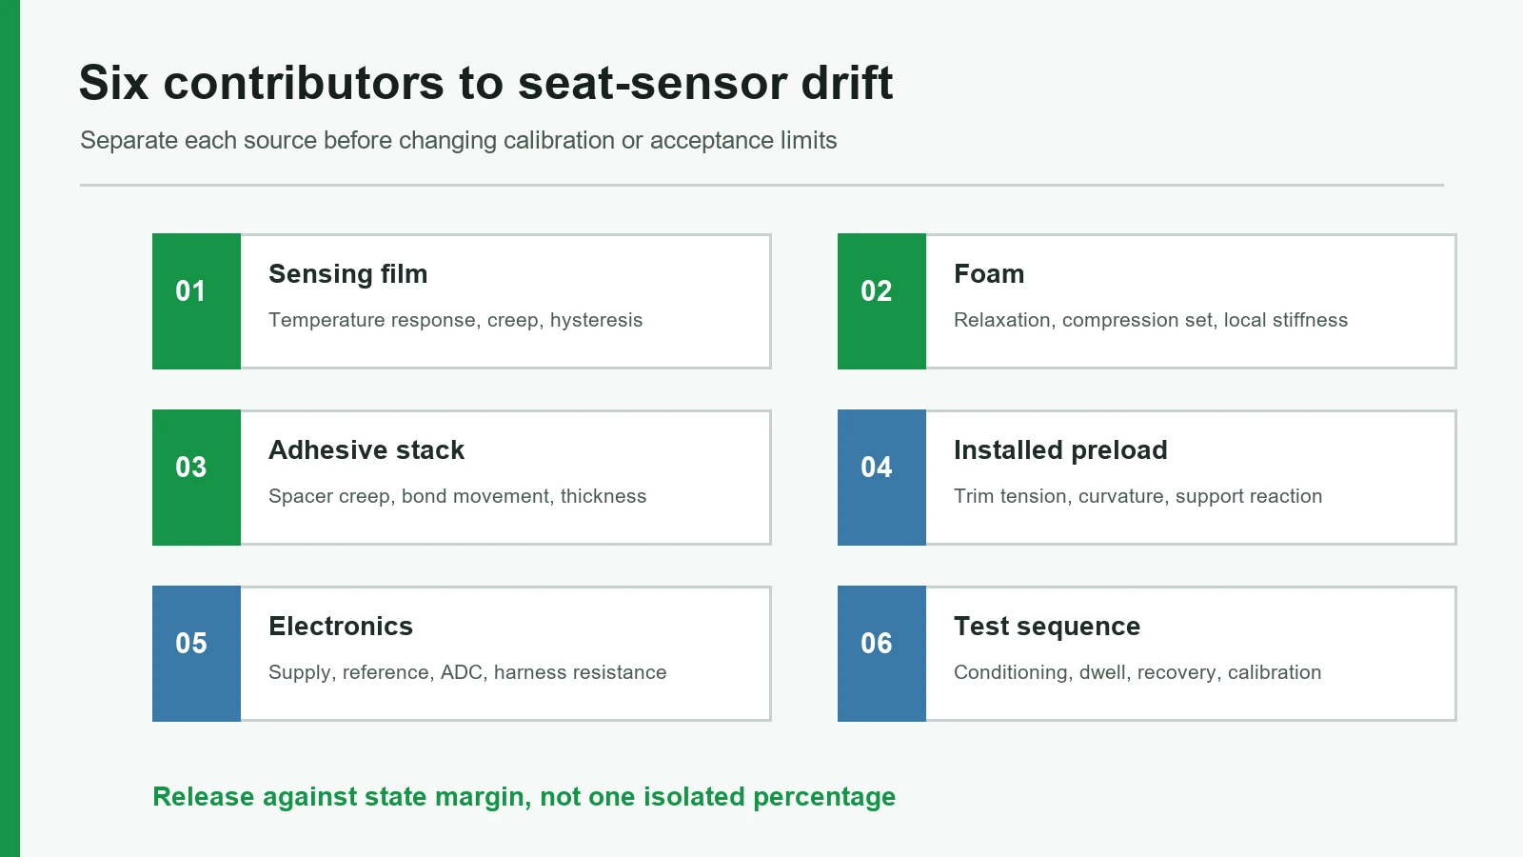
Task: Click 'Supply, reference, ADC, harness resistance' text
Action: click(x=467, y=672)
